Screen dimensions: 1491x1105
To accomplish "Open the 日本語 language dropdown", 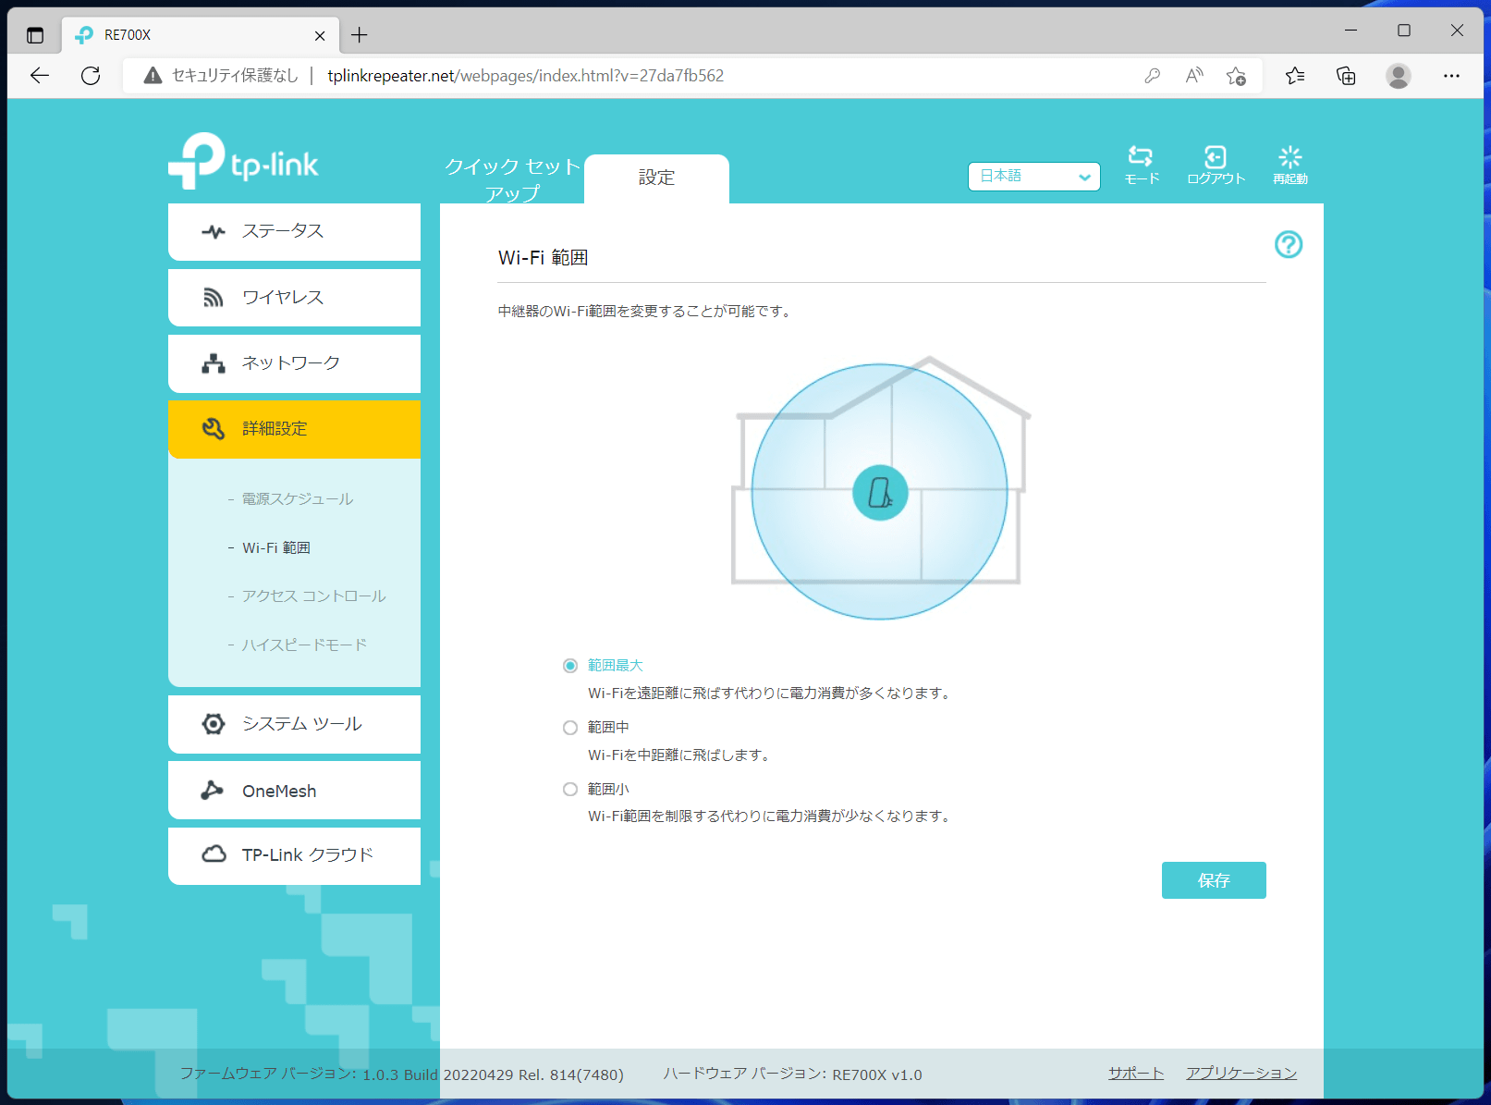I will (1033, 177).
